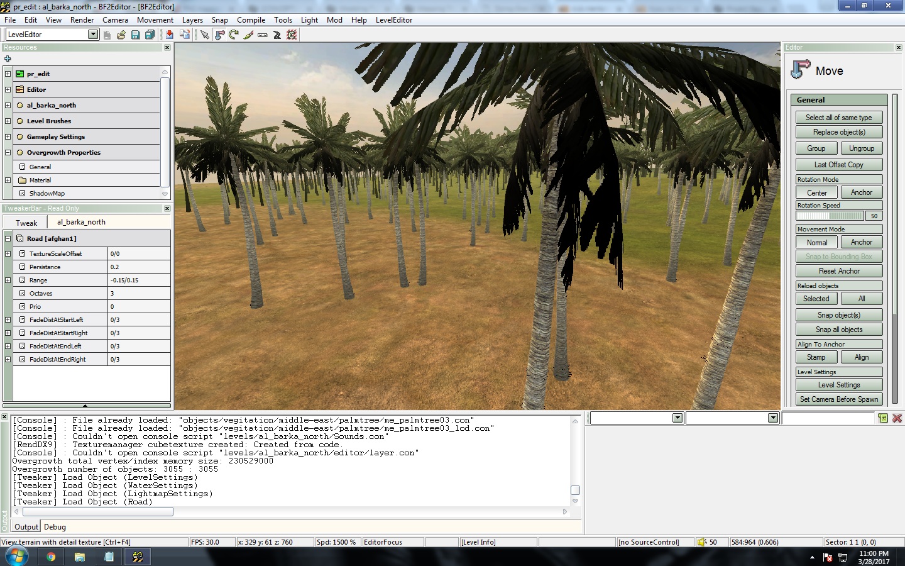Click the Save floppy disk icon
Viewport: 905px width, 566px height.
point(135,35)
